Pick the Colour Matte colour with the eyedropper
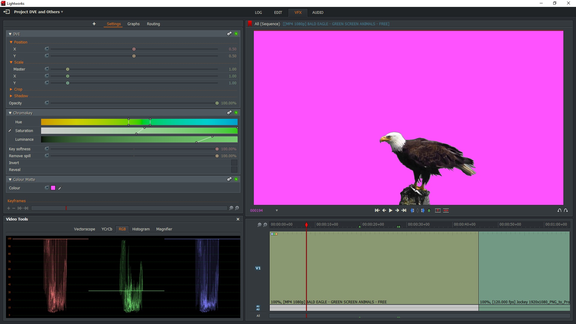 coord(60,188)
